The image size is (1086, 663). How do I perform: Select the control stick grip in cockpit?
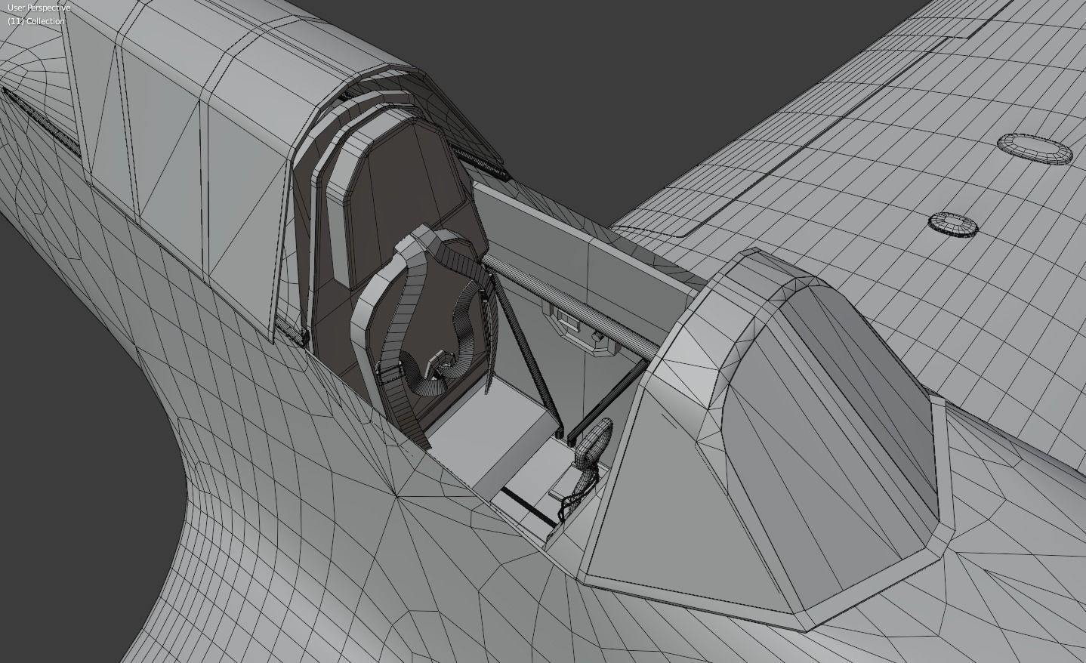point(595,442)
